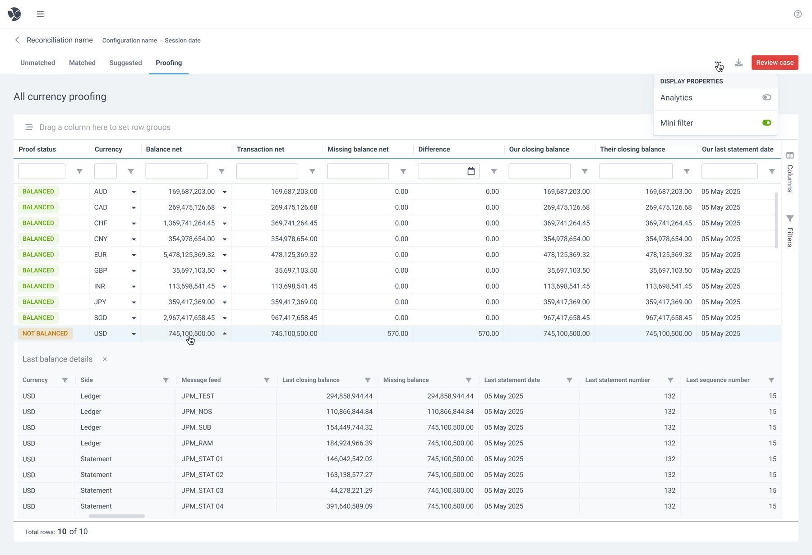Screen dimensions: 812x555
Task: Select the JPM_TEST message feed cell
Action: pyautogui.click(x=198, y=396)
